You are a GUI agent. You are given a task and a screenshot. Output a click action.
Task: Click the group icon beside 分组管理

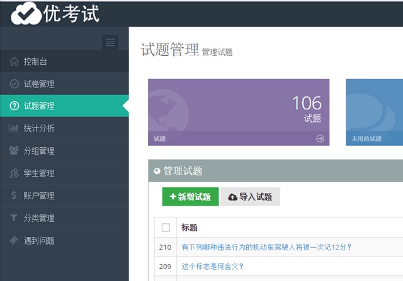(x=14, y=151)
